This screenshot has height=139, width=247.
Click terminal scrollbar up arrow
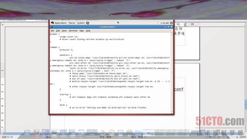pyautogui.click(x=172, y=33)
